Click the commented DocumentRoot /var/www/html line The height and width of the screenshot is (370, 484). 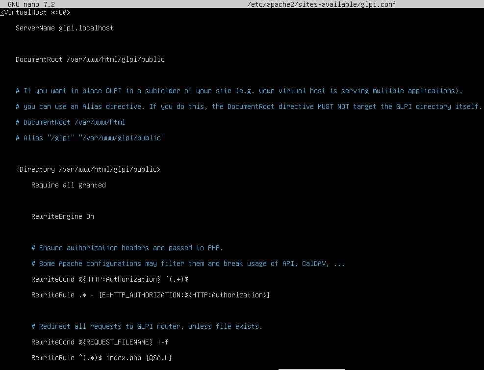pyautogui.click(x=70, y=122)
